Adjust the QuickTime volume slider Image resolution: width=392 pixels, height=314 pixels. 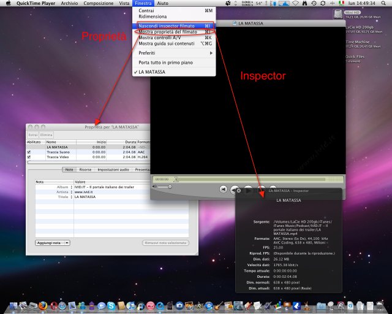tap(164, 186)
